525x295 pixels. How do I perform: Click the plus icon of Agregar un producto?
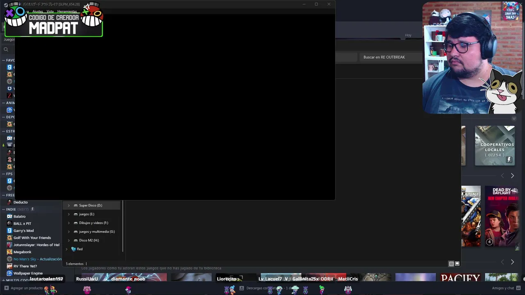(x=6, y=288)
